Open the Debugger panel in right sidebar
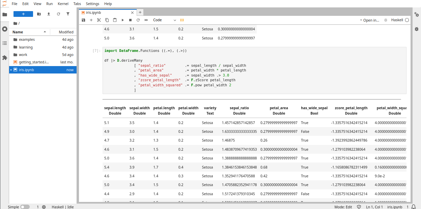This screenshot has width=421, height=209. pyautogui.click(x=417, y=29)
